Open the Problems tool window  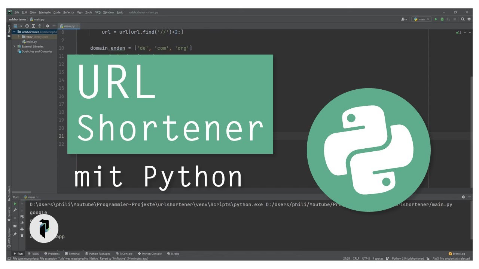coord(52,253)
